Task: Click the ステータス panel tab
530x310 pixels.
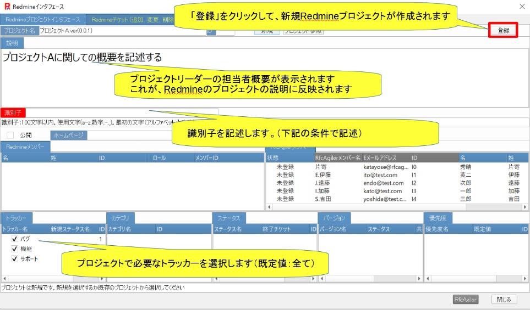Action: coord(229,218)
